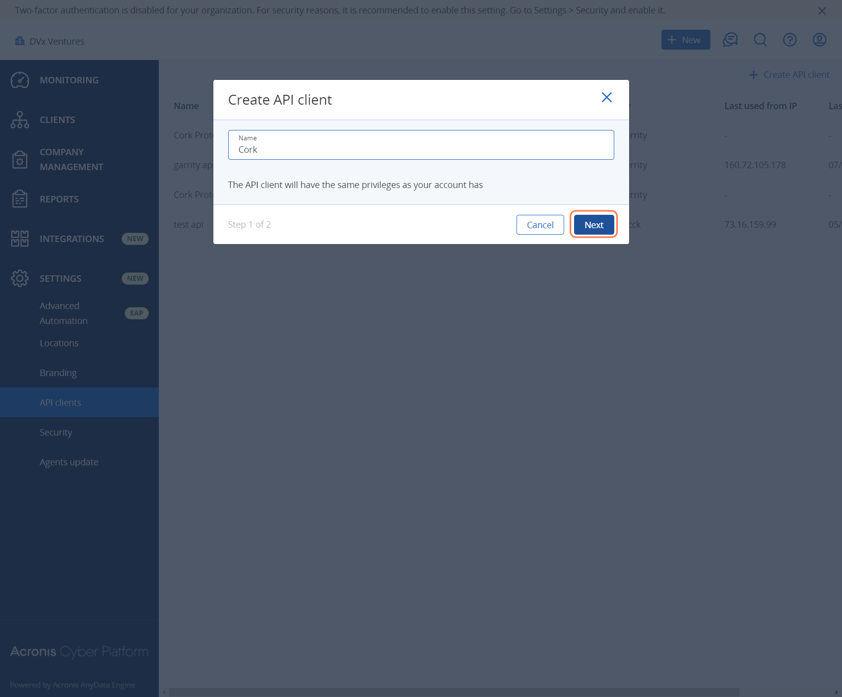Click the NEW badge beside Integrations
The width and height of the screenshot is (842, 697).
coord(135,239)
